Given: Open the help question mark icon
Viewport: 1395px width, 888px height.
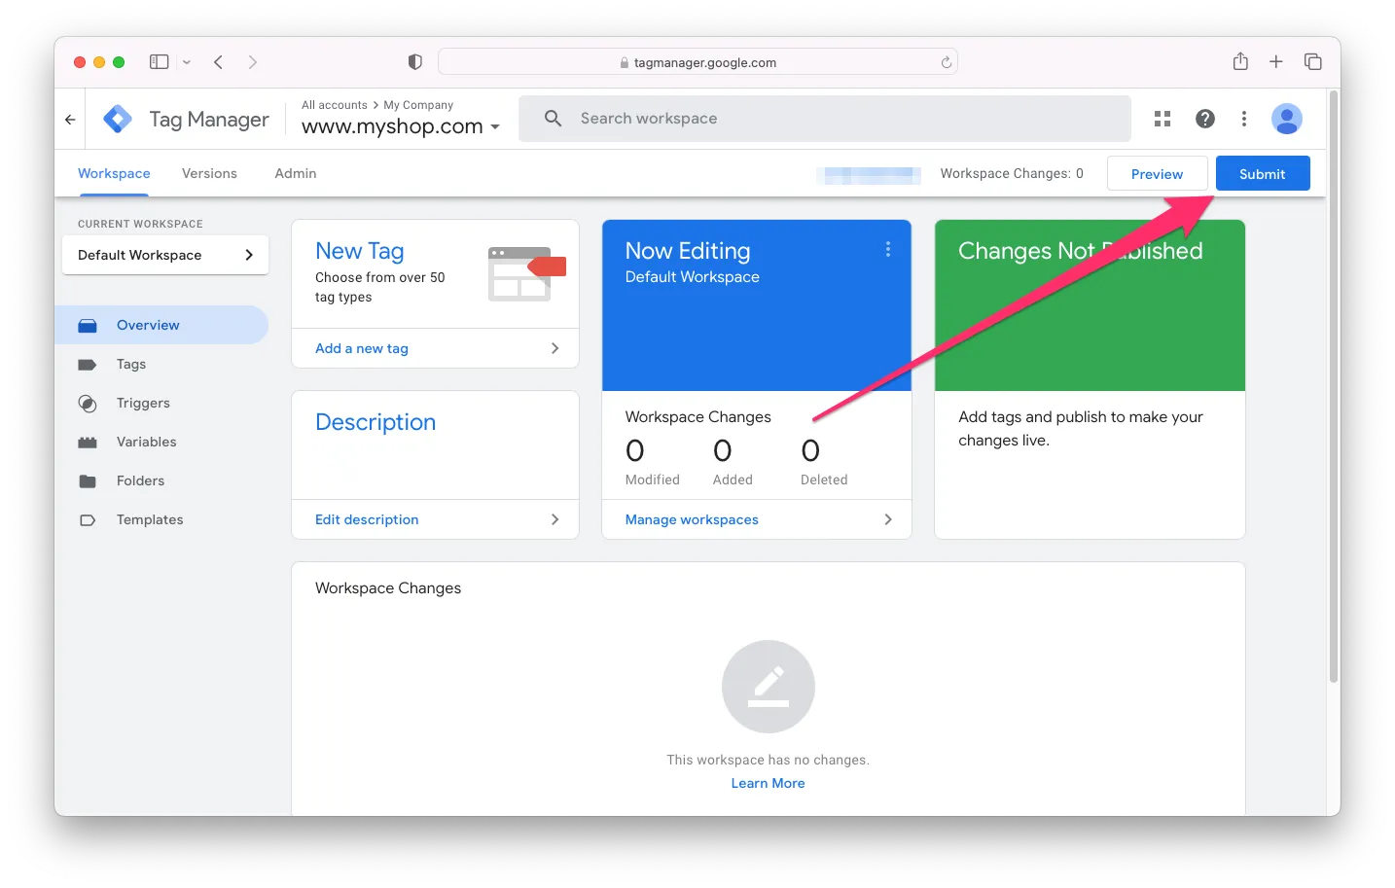Looking at the screenshot, I should pyautogui.click(x=1205, y=119).
